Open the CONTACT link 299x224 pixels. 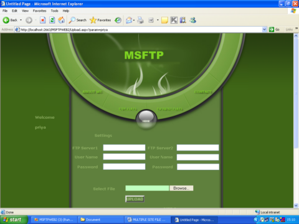[x=203, y=92]
